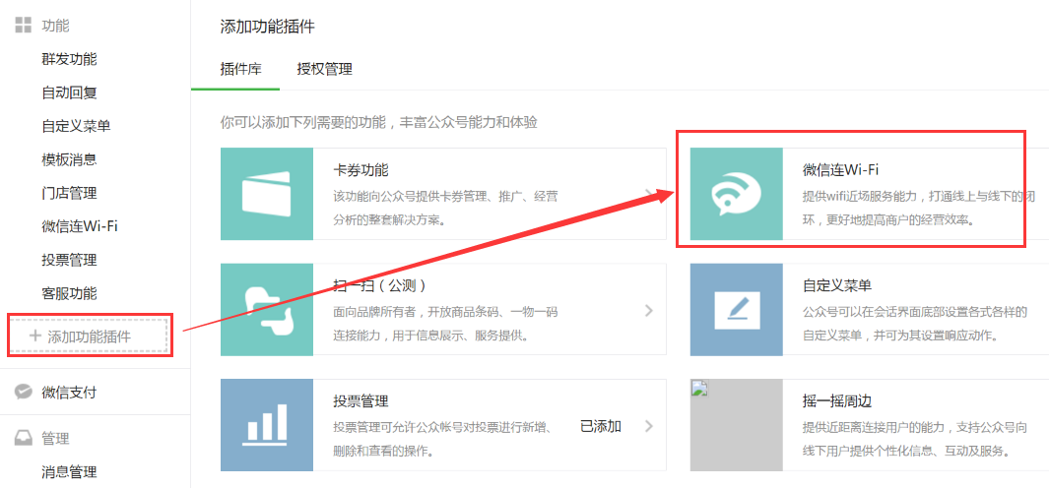Image resolution: width=1049 pixels, height=488 pixels.
Task: Click the 扫一扫 plugin icon
Action: pyautogui.click(x=266, y=309)
